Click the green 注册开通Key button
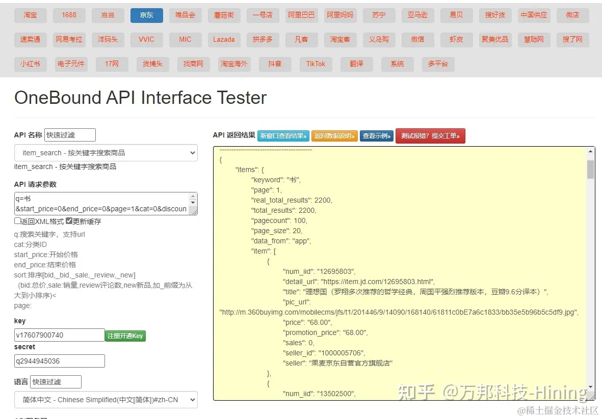The image size is (602, 419). [x=125, y=336]
